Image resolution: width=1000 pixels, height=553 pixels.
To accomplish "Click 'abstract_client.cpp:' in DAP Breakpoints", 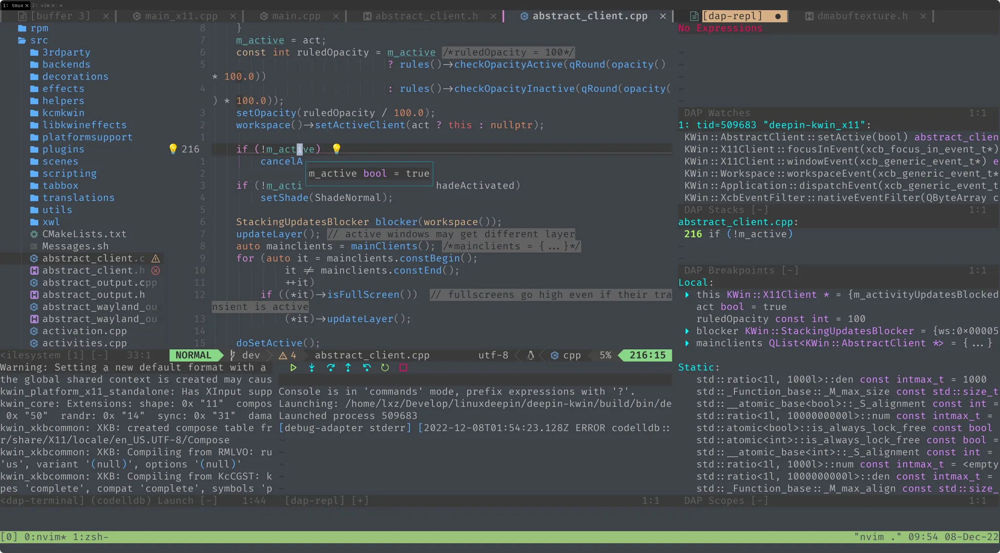I will 738,222.
